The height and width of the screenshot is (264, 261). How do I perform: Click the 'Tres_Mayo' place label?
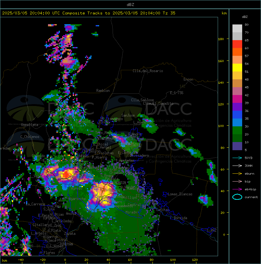coord(104,133)
